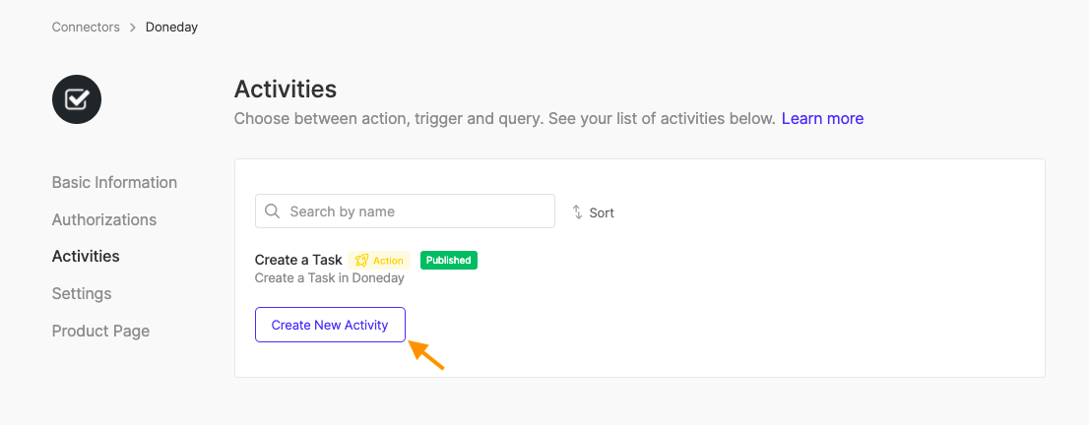Select the Doneday breadcrumb item

pos(171,28)
